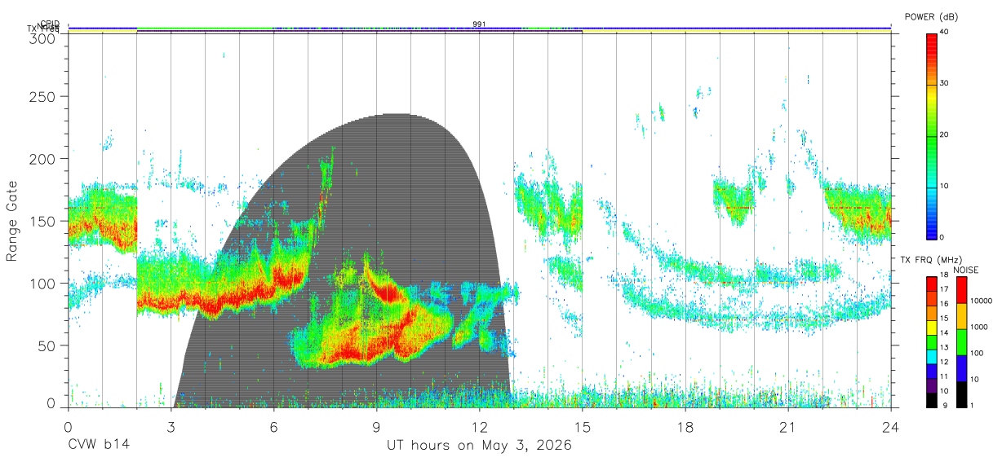
Task: Select the blue swatch in NOISE legend
Action: pos(961,367)
